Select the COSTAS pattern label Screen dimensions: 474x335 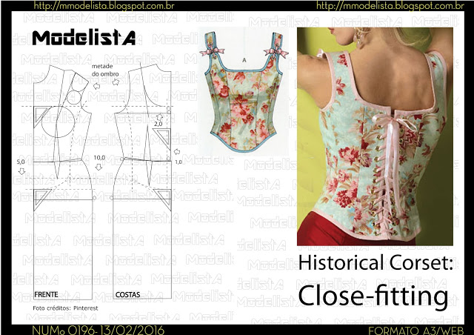[x=128, y=295]
